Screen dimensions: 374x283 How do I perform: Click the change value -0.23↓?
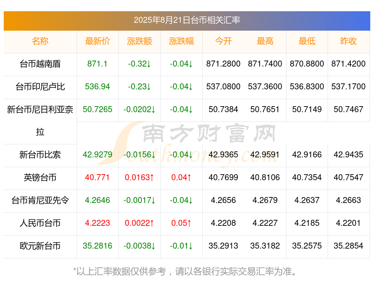tap(139, 87)
